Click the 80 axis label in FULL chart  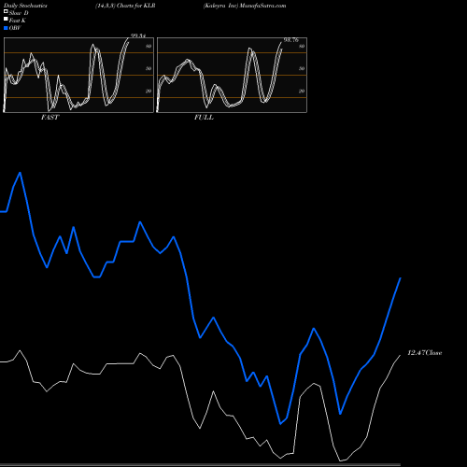point(302,46)
